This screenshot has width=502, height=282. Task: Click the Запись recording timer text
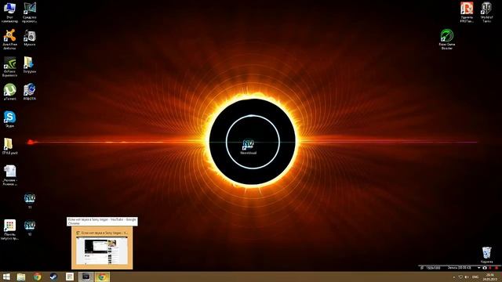pyautogui.click(x=459, y=268)
